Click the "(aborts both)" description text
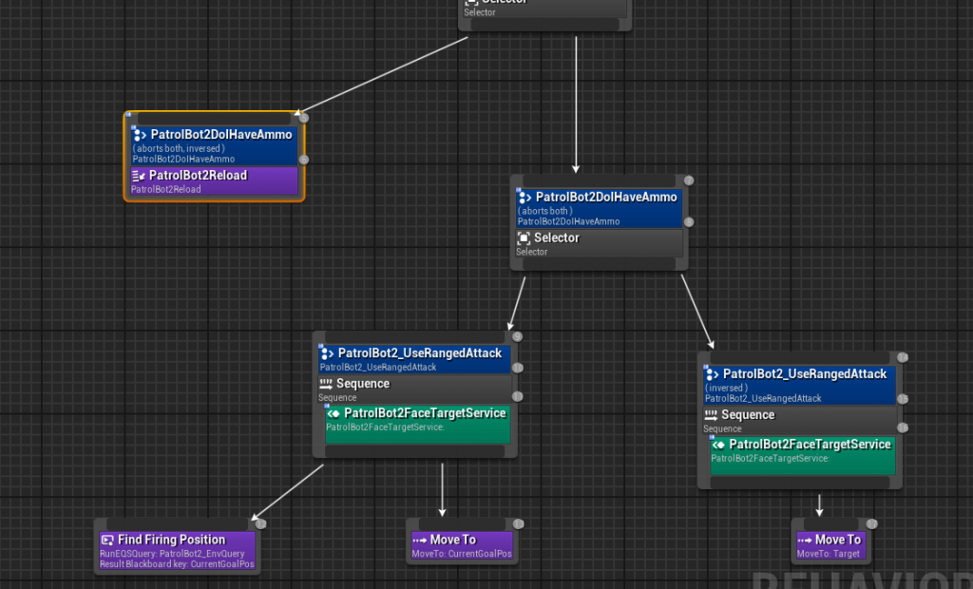Image resolution: width=973 pixels, height=589 pixels. click(x=544, y=211)
